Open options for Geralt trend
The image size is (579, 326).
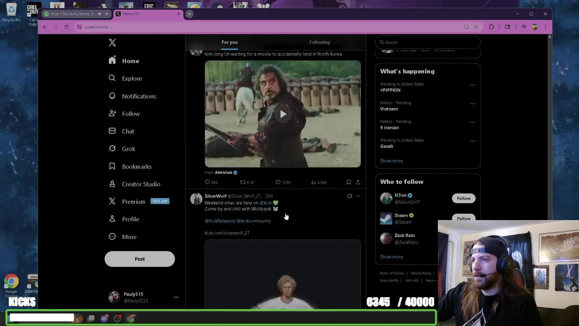coord(472,141)
